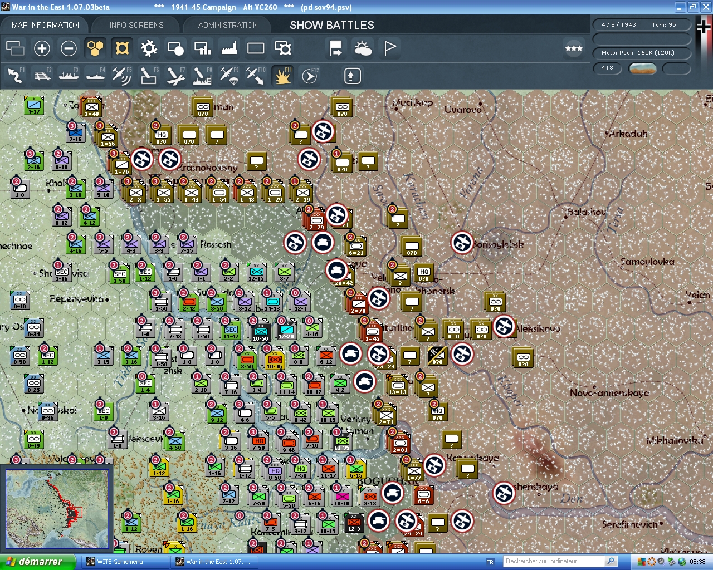Select F3 naval transport ship icon
Viewport: 713px width, 570px height.
coord(69,76)
